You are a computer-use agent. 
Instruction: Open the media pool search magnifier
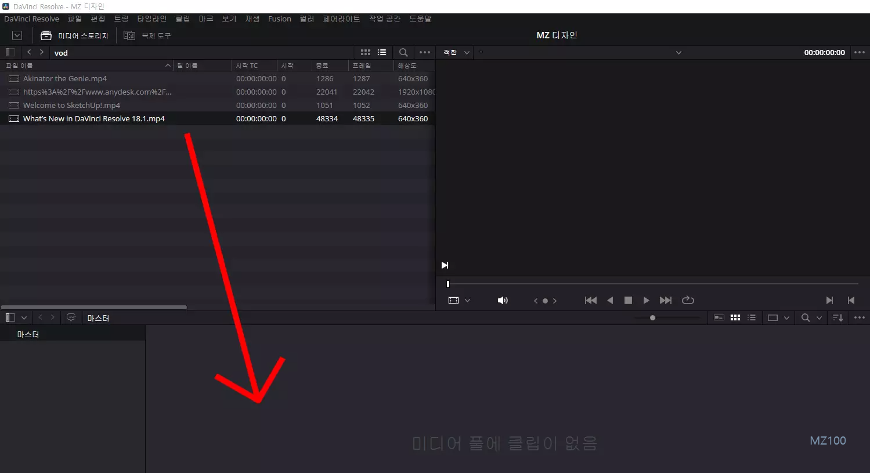(806, 317)
